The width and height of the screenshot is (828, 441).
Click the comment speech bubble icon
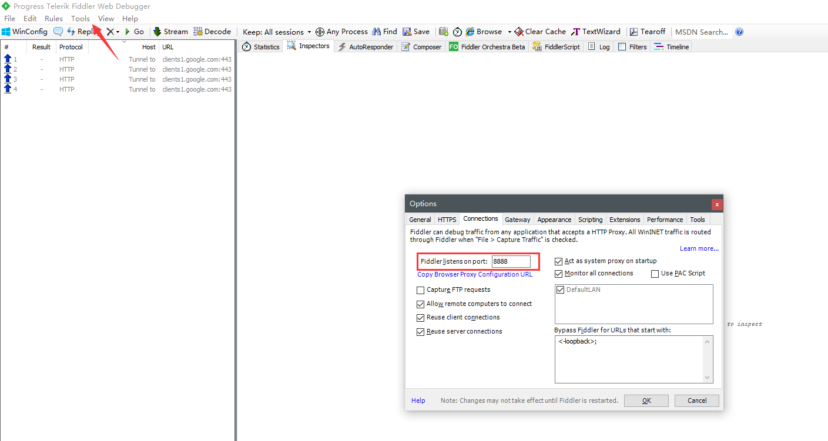click(x=58, y=32)
